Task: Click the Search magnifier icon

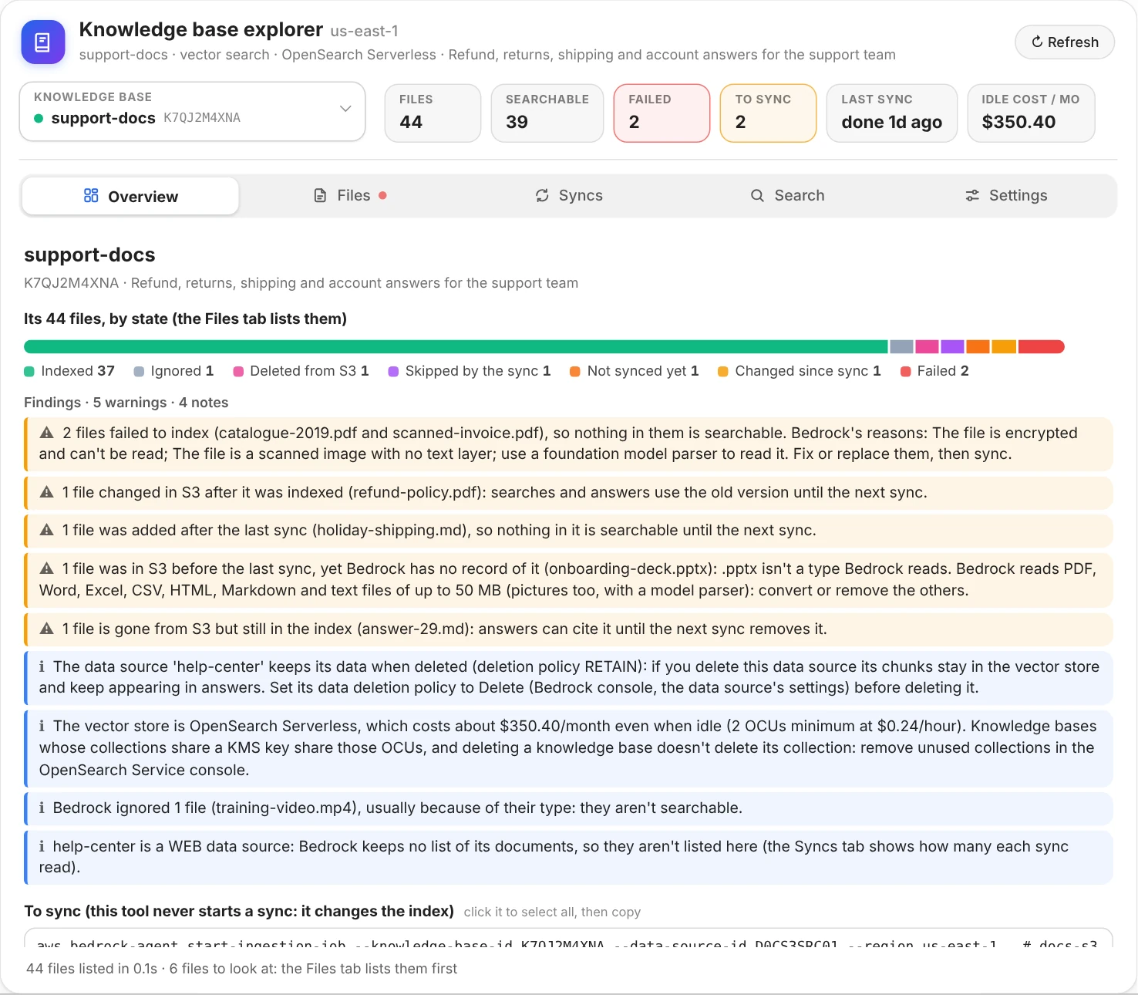Action: coord(758,196)
